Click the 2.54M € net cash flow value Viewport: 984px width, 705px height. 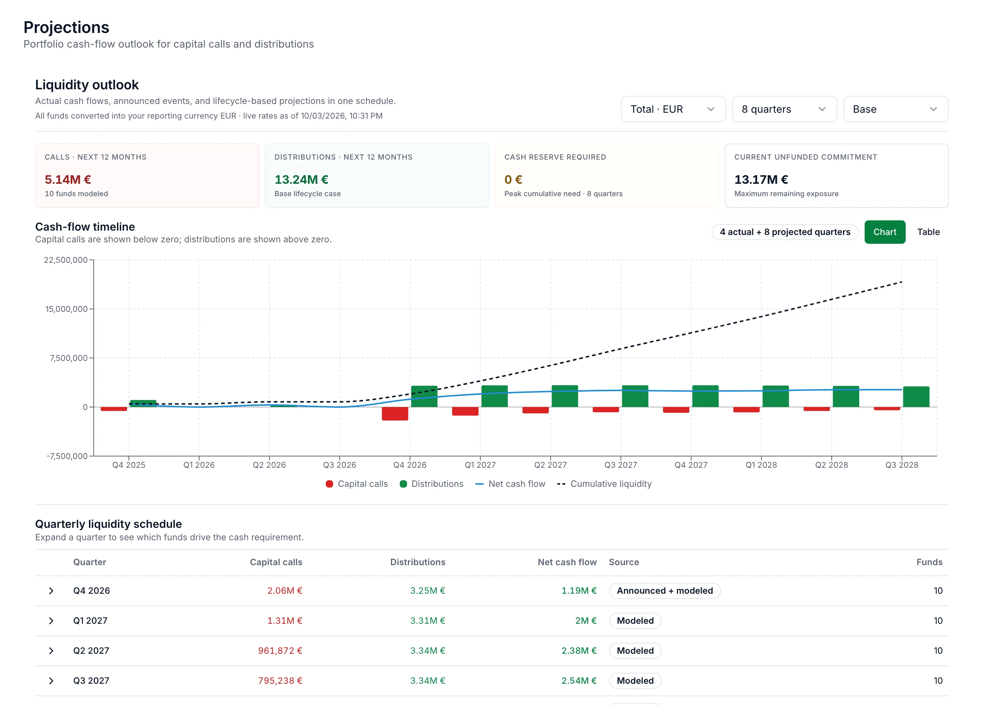[x=579, y=681]
